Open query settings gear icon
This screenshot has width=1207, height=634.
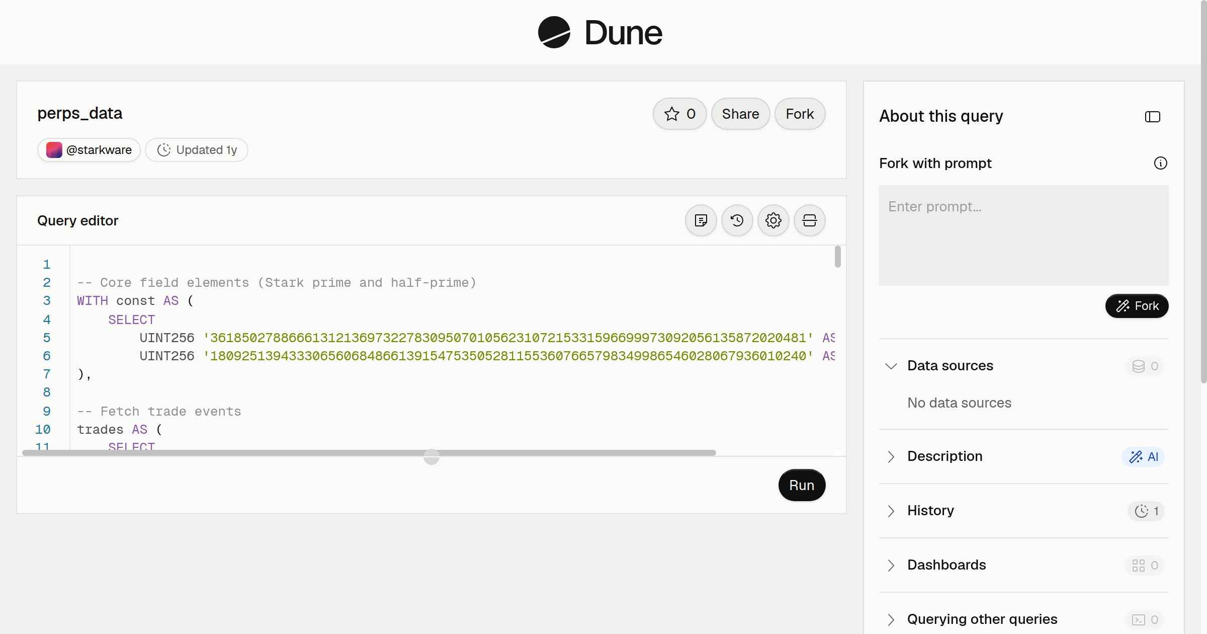pyautogui.click(x=773, y=220)
